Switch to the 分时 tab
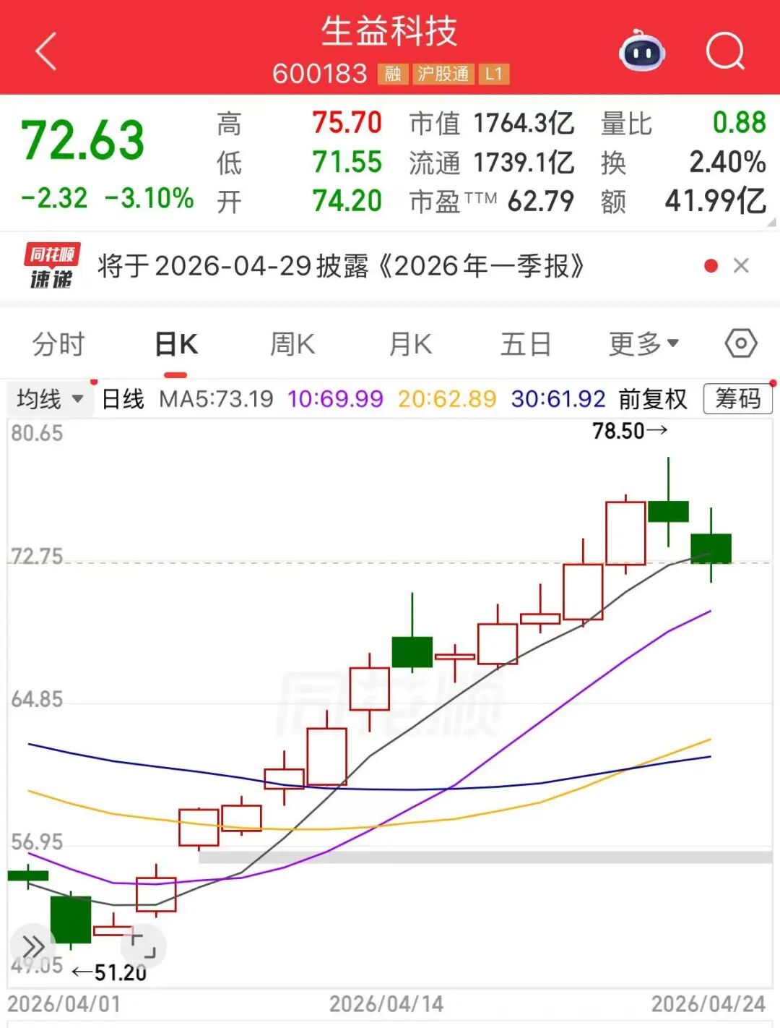The height and width of the screenshot is (1028, 780). 58,344
